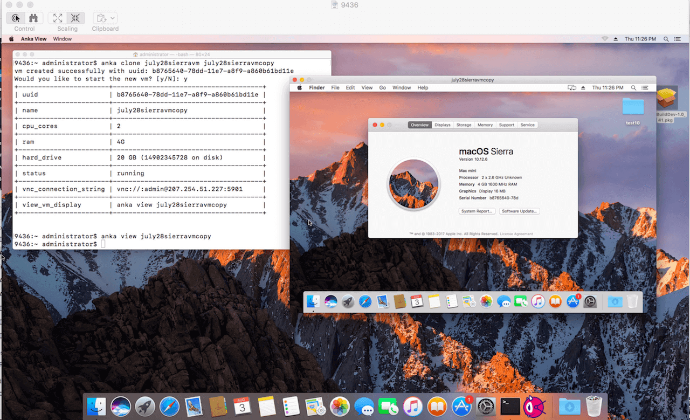Enable the control mode pointer button
690x420 pixels.
pyautogui.click(x=16, y=18)
